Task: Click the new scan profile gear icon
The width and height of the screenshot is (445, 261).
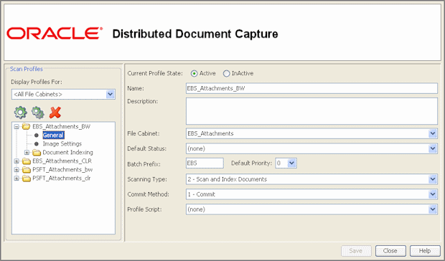Action: point(20,113)
